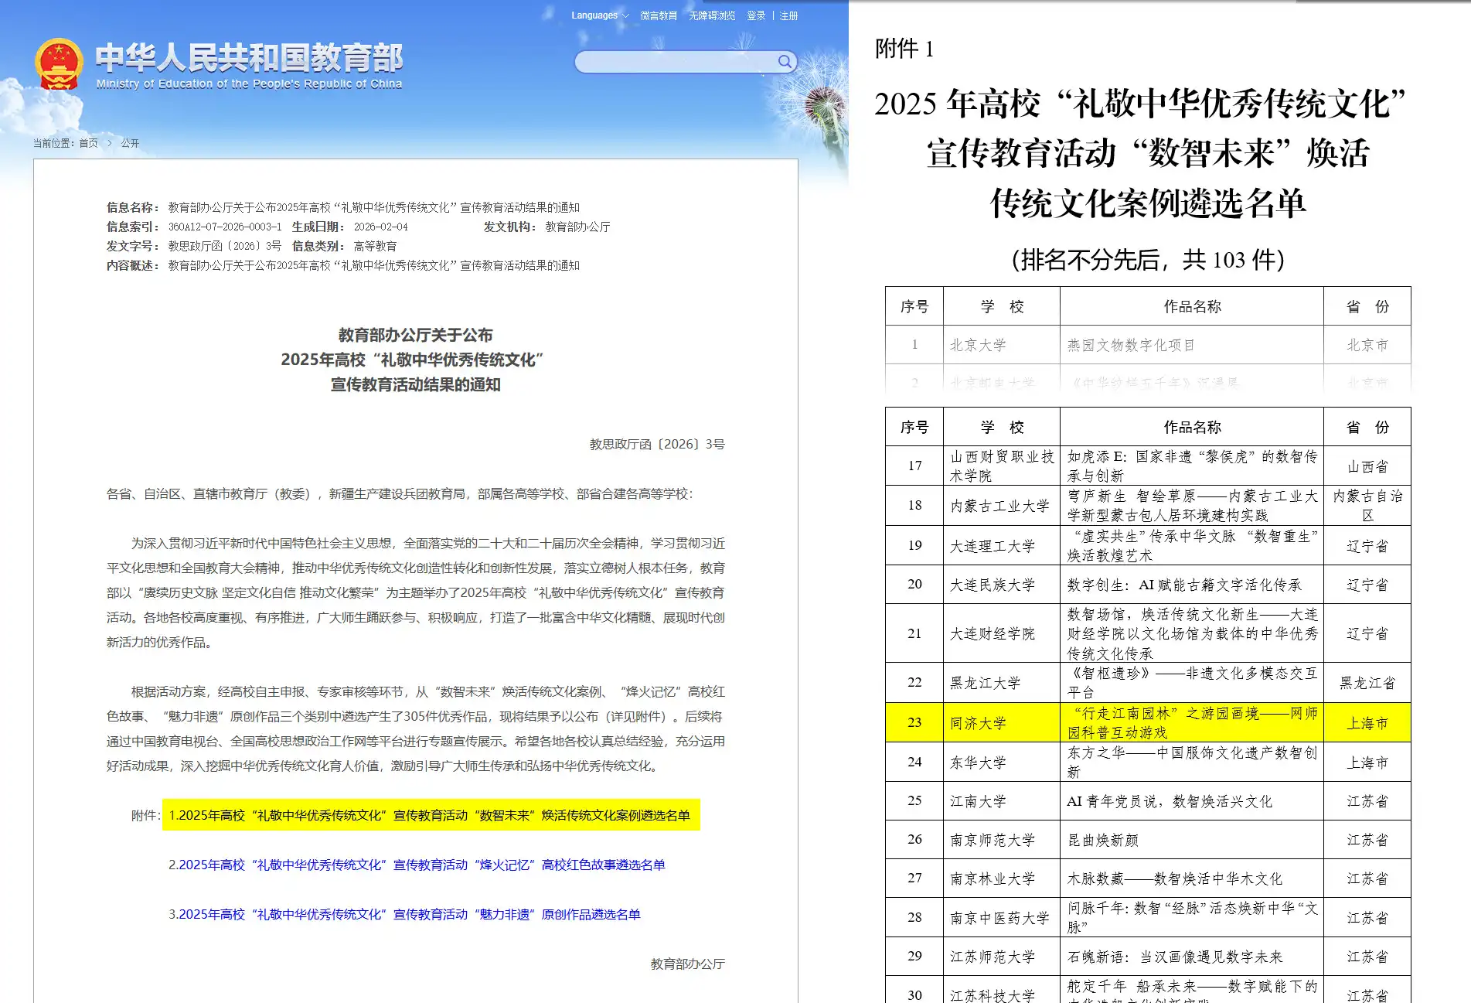Click the 昆曲焕新颜 work title
This screenshot has width=1471, height=1003.
click(1103, 840)
